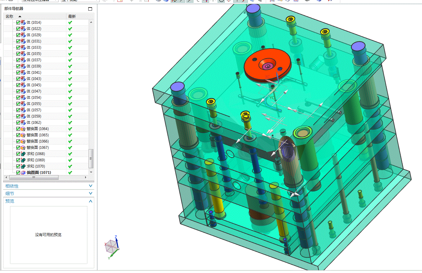Click the replace-face icon for 替换面 (1066)
The image size is (422, 273).
pyautogui.click(x=23, y=141)
